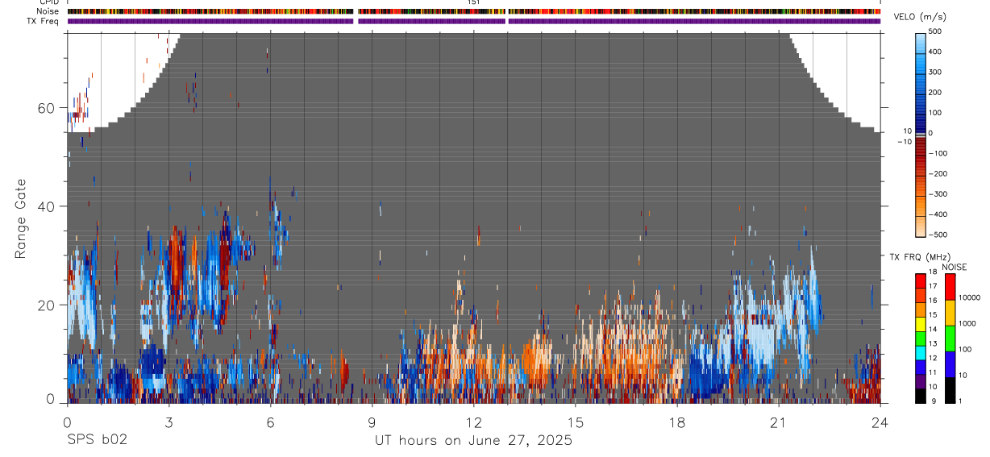Click the '21' UT hour tick label

(778, 422)
